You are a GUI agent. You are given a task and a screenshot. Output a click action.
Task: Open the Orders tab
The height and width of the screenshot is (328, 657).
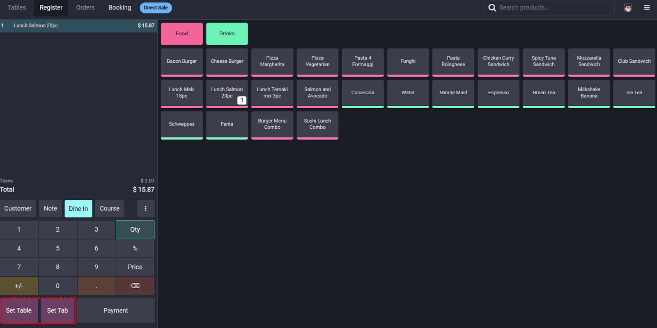[x=85, y=7]
